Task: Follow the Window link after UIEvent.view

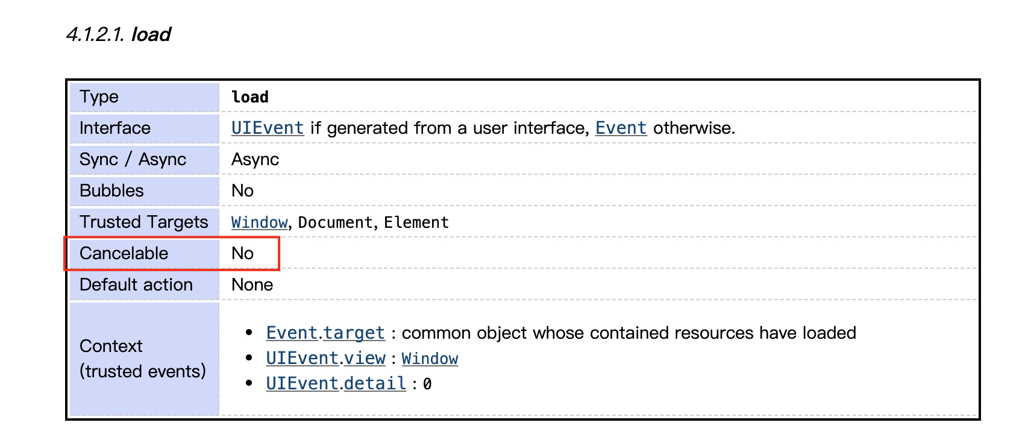Action: [x=430, y=359]
